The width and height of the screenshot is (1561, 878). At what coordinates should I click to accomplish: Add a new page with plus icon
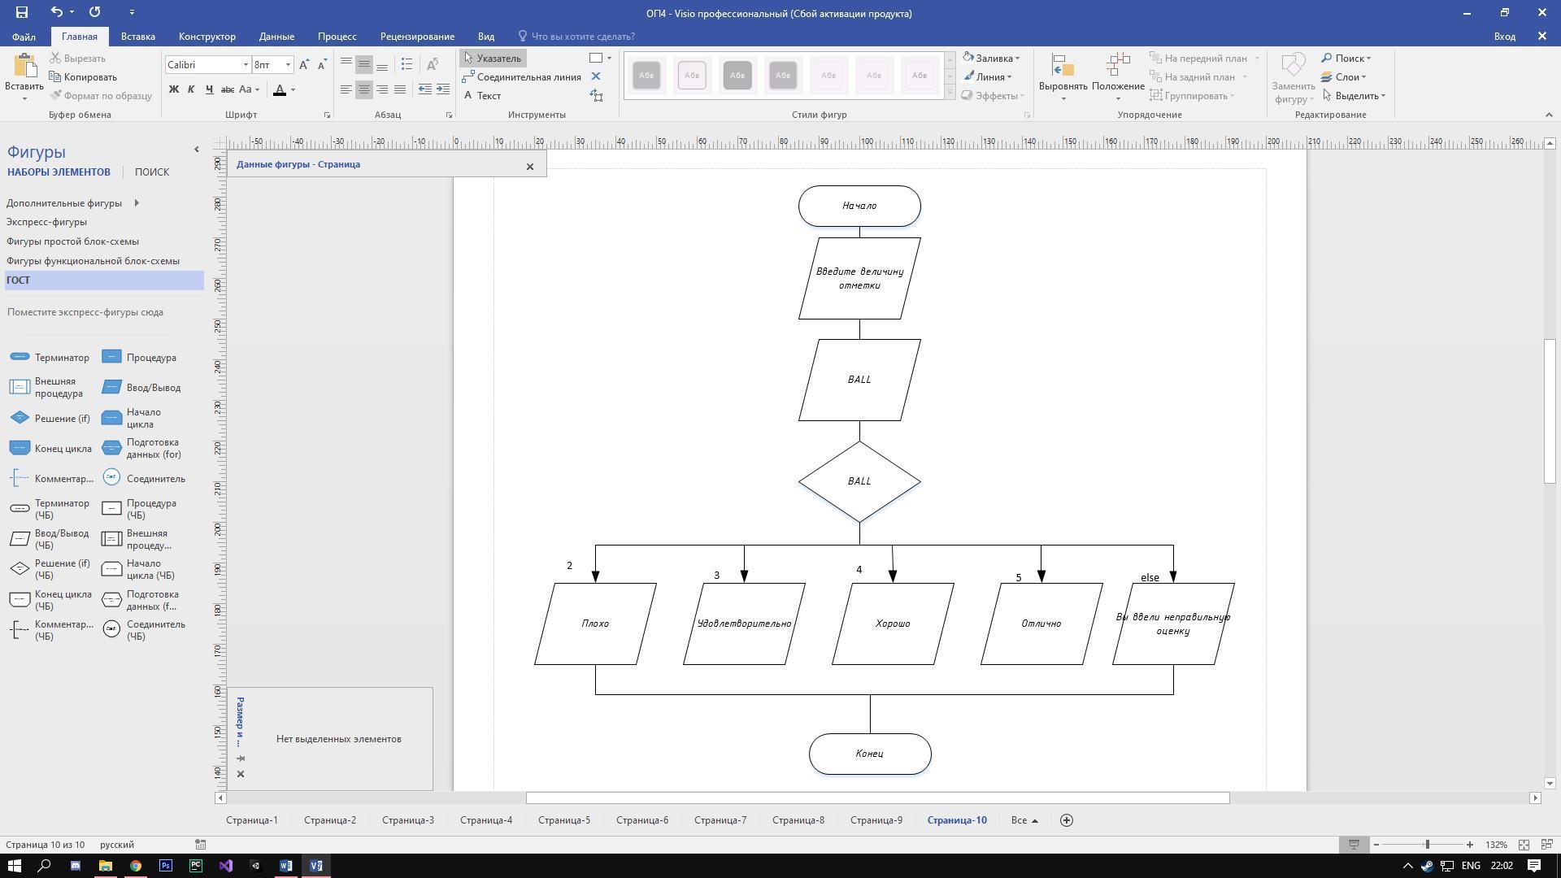tap(1067, 820)
